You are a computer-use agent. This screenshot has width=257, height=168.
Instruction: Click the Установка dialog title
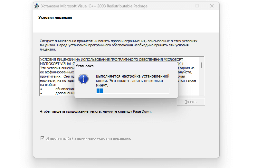(x=85, y=66)
